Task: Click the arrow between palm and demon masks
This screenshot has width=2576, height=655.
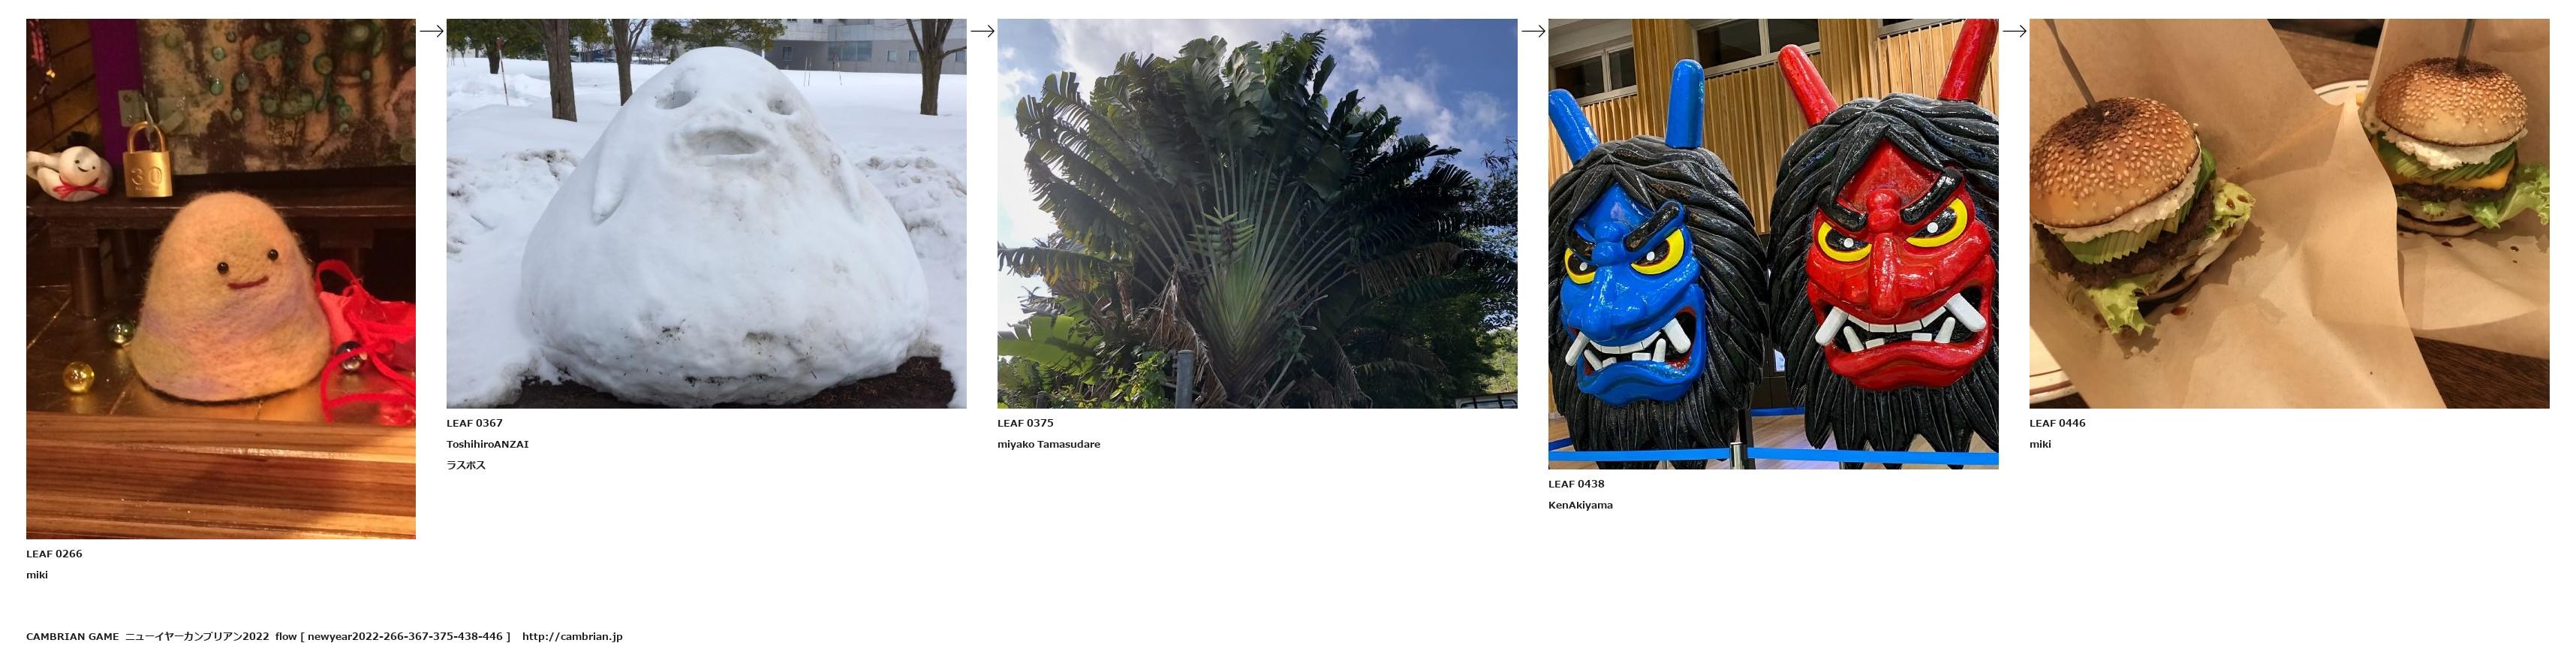Action: point(1533,31)
